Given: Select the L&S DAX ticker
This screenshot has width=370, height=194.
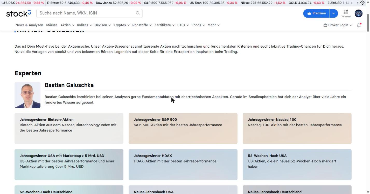Looking at the screenshot, I should (23, 3).
